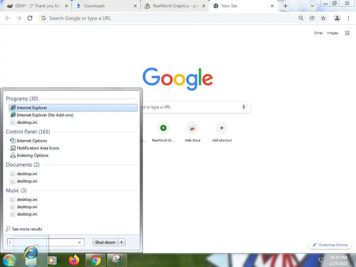Start voice search with microphone icon

(244, 107)
